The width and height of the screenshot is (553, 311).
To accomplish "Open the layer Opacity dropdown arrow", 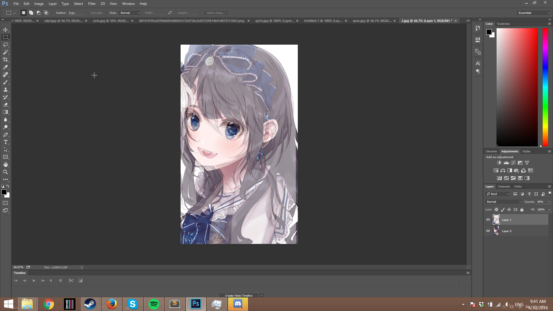I will (x=549, y=202).
